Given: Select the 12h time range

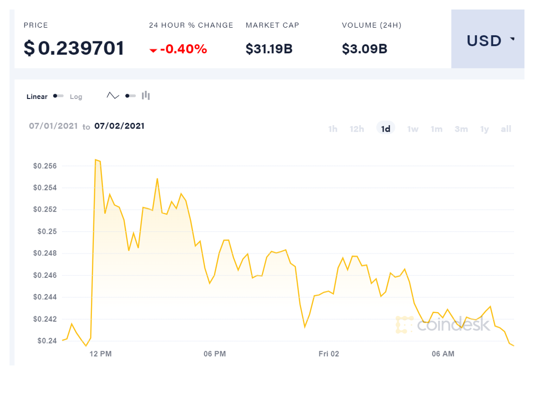Looking at the screenshot, I should [x=357, y=129].
